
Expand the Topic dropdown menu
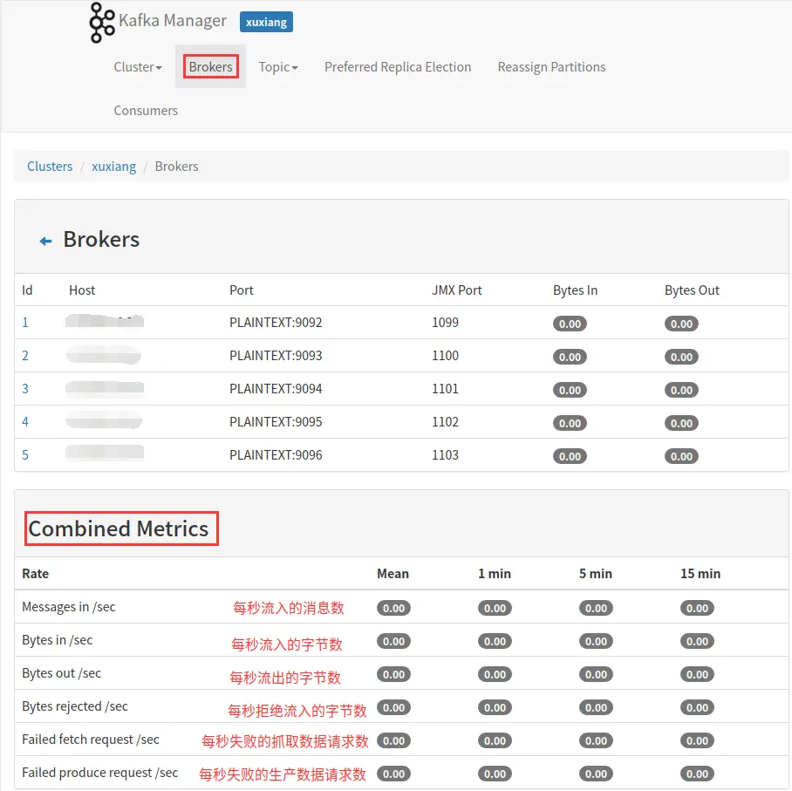pyautogui.click(x=278, y=66)
